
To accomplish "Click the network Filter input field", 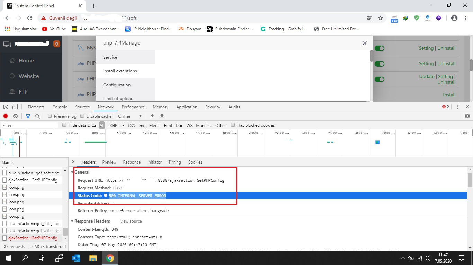I will click(29, 125).
